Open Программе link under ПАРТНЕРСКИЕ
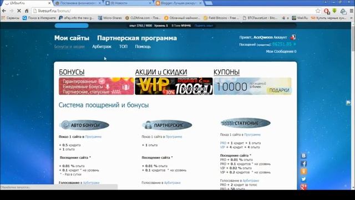Viewport: 355px width, 200px height. click(174, 137)
